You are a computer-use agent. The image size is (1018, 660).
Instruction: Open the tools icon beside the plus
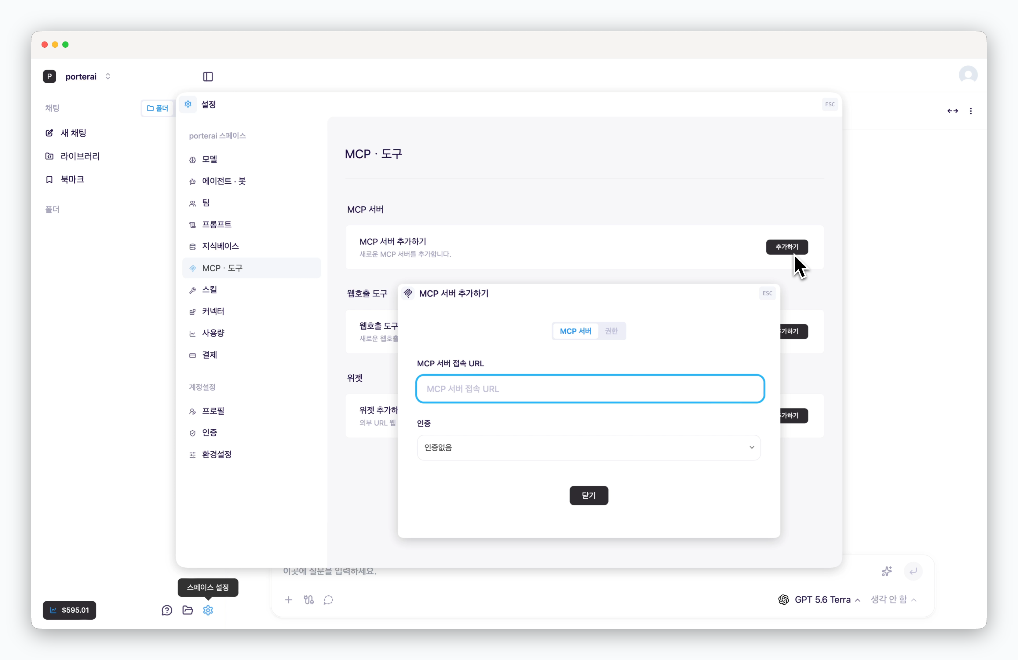tap(309, 599)
